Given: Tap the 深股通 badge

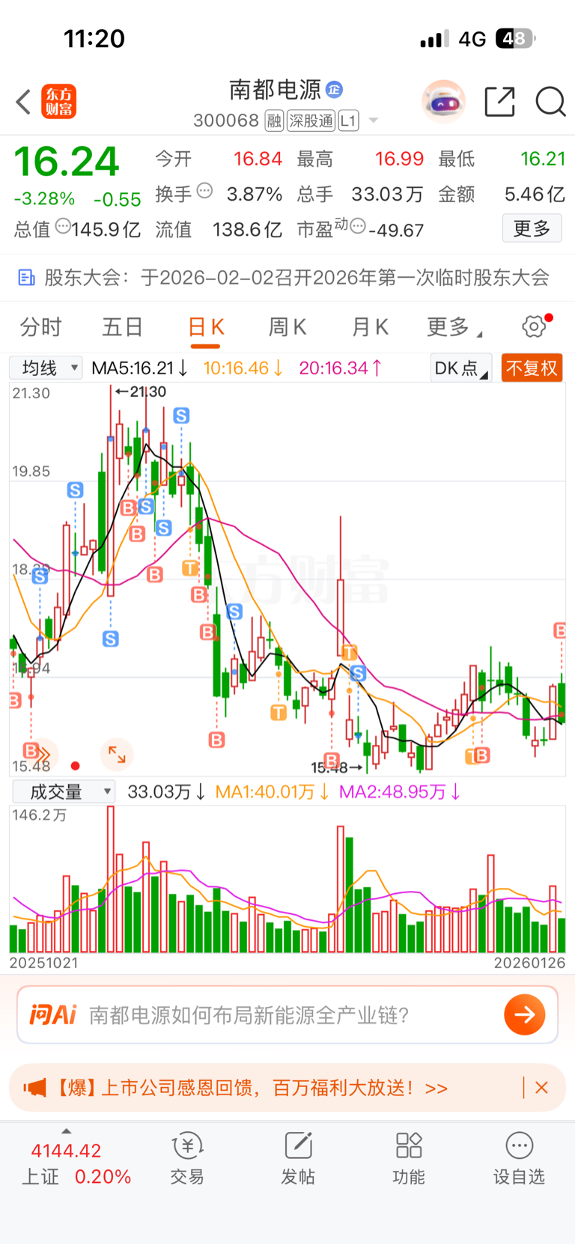Looking at the screenshot, I should tap(311, 121).
